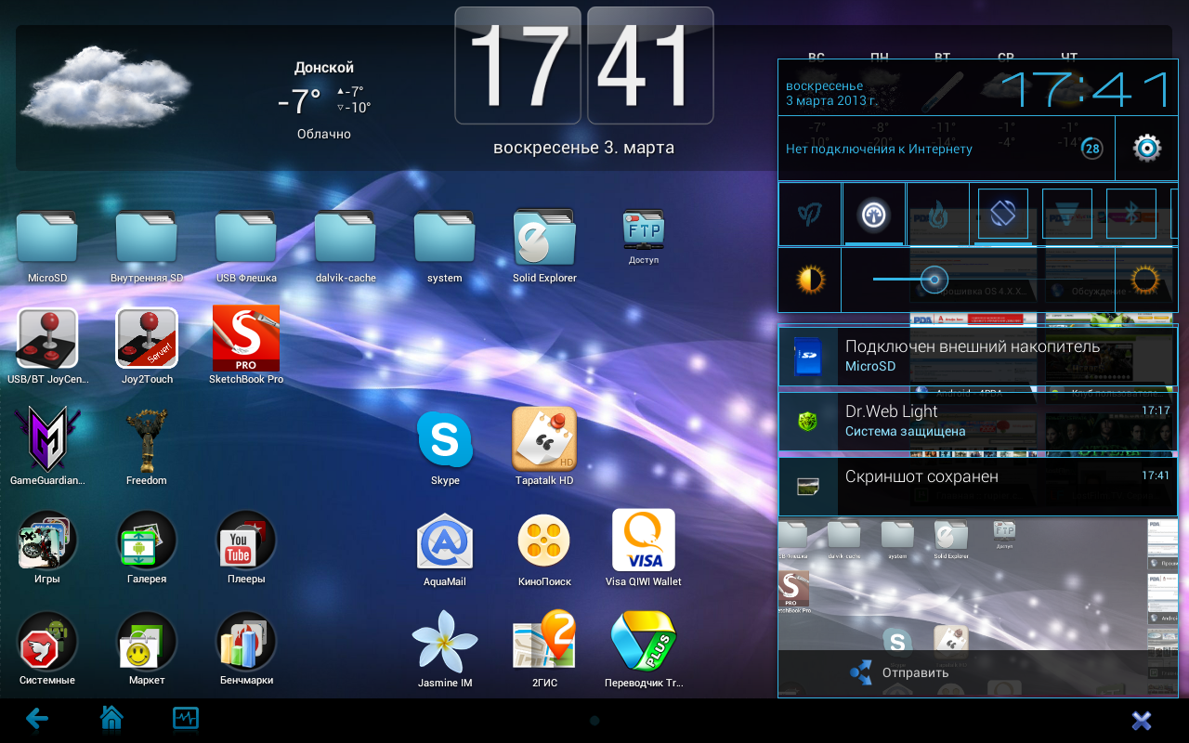
Task: Open the Jasmine IM messenger
Action: pos(445,643)
